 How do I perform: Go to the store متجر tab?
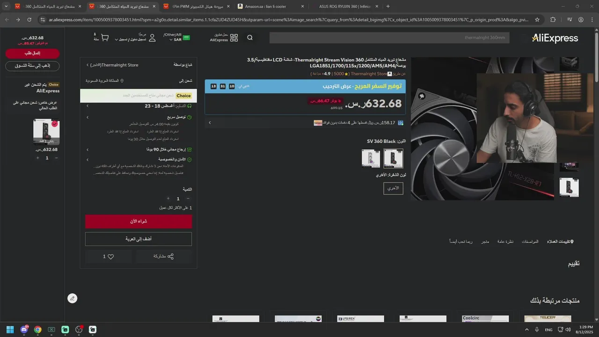point(485,242)
